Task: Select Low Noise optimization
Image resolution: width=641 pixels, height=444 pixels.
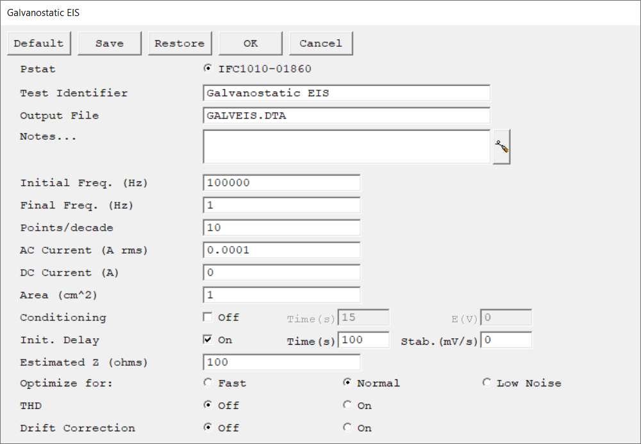Action: pos(487,383)
